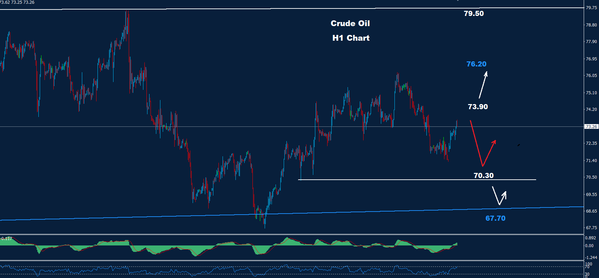This screenshot has width=599, height=278.
Task: Click the white upward arrow toward 76.20
Action: [483, 85]
